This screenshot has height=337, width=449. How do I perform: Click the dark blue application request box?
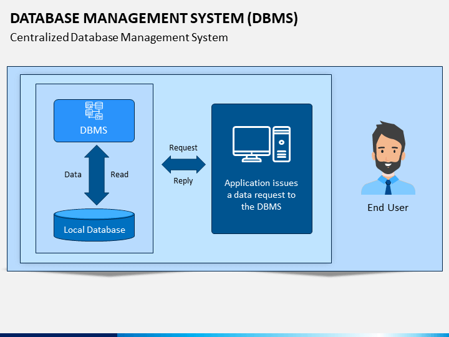pyautogui.click(x=262, y=168)
